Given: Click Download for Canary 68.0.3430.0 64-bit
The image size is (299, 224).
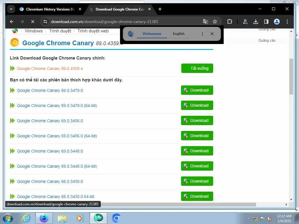Looking at the screenshot, I should click(197, 196).
